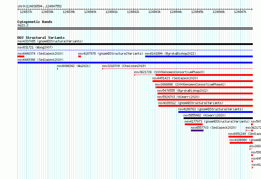
Task: Open the nsv3218709 (Chaisson2019) variant label
Action: pyautogui.click(x=124, y=66)
